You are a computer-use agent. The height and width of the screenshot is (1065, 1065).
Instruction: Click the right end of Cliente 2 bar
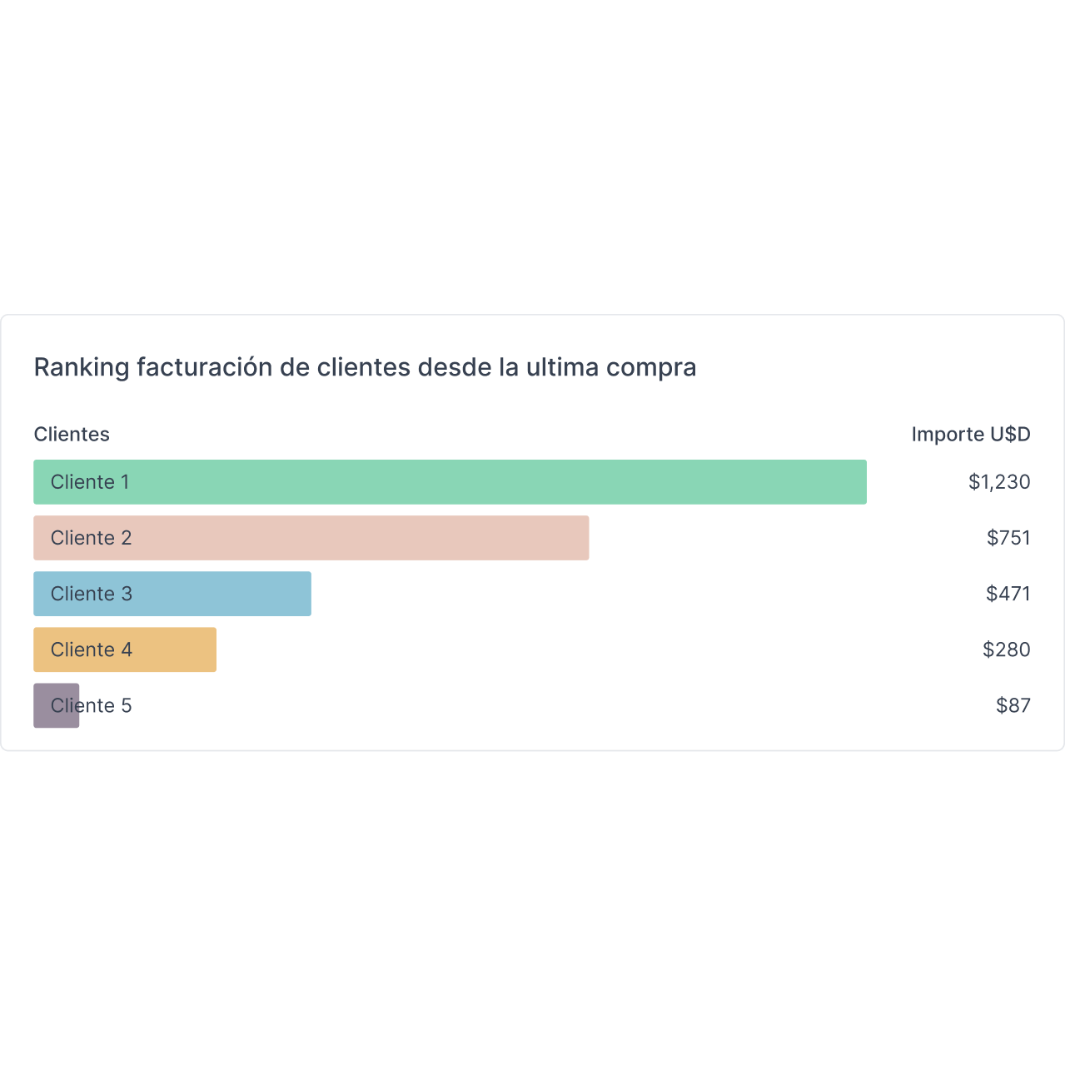point(582,538)
